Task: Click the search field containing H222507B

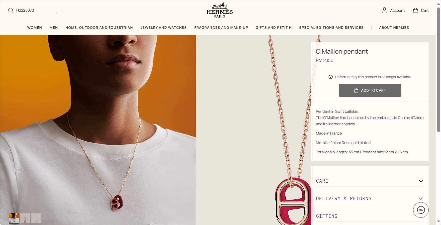Action: [36, 10]
